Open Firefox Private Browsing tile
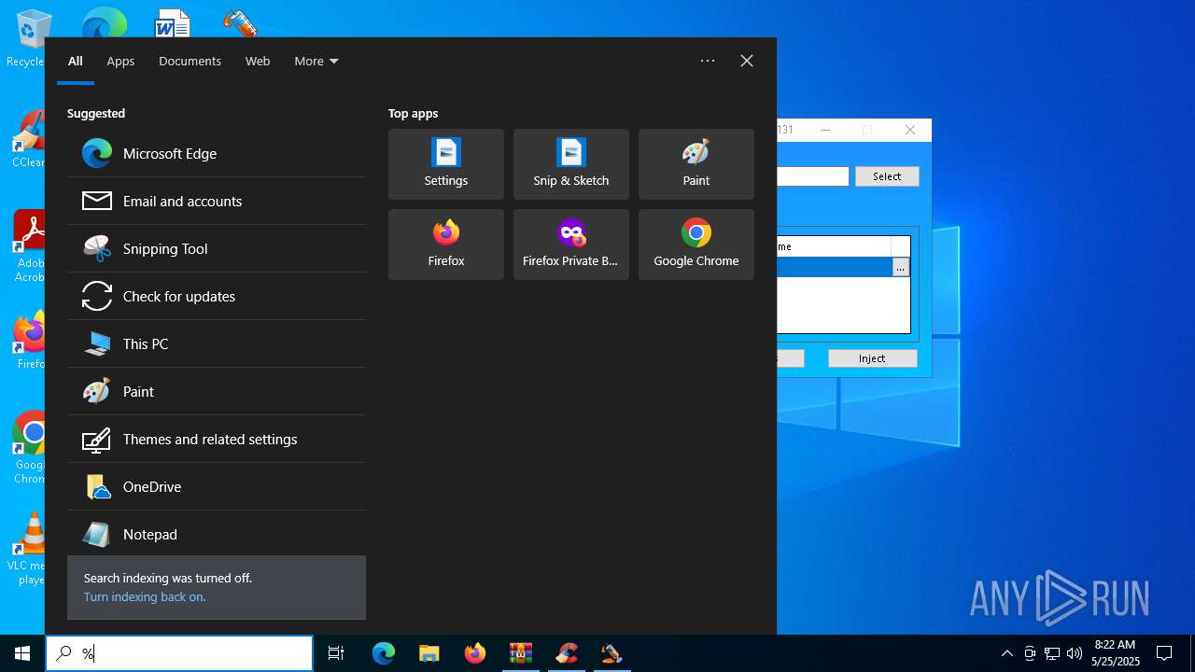Screen dimensions: 1195x672 point(571,245)
